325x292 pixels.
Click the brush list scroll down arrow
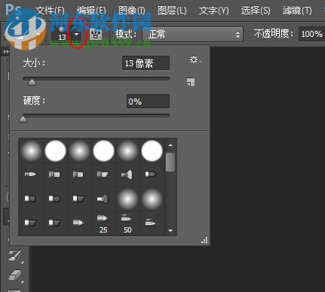tap(170, 230)
